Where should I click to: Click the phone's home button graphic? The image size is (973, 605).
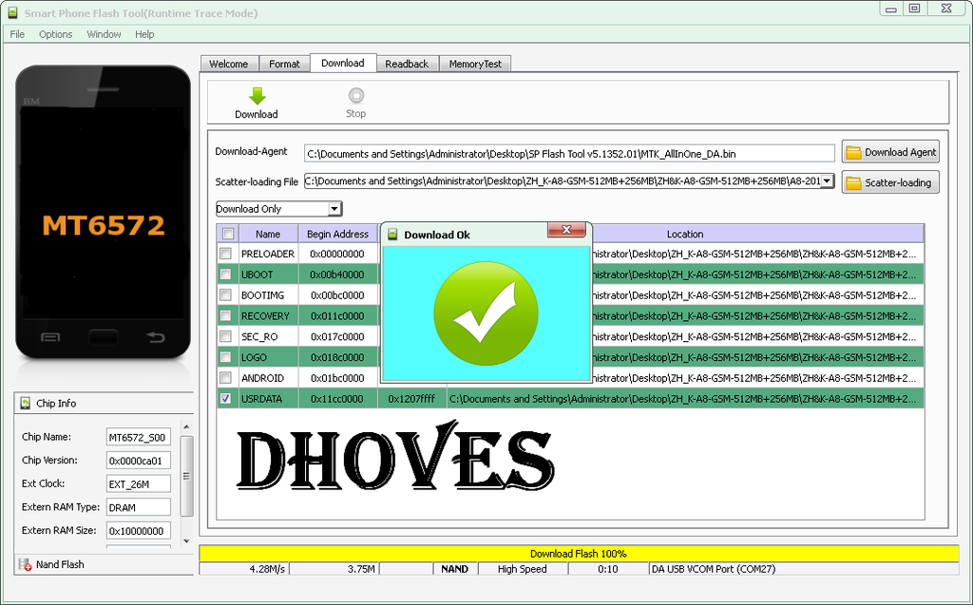click(104, 336)
